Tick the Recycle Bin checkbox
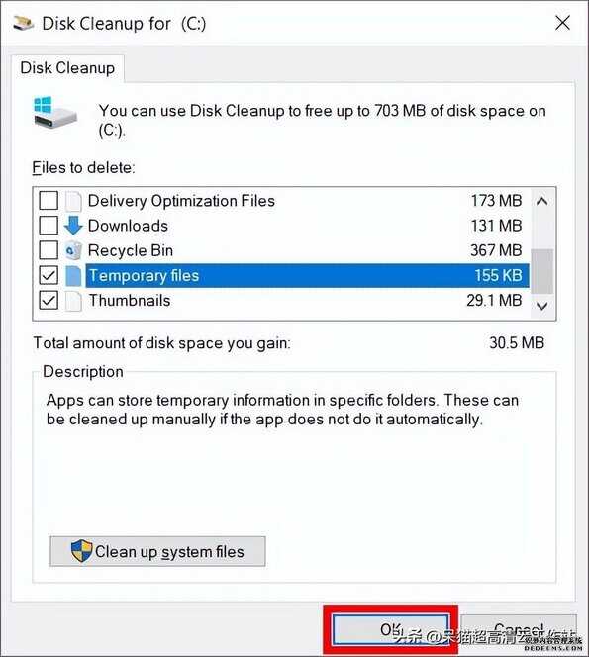 click(49, 250)
